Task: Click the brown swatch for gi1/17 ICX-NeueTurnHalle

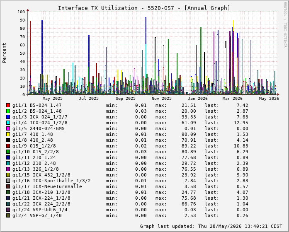Action: click(8, 186)
